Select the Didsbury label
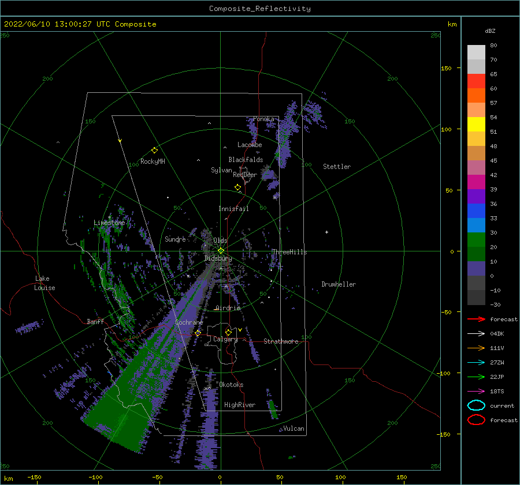 (x=218, y=258)
